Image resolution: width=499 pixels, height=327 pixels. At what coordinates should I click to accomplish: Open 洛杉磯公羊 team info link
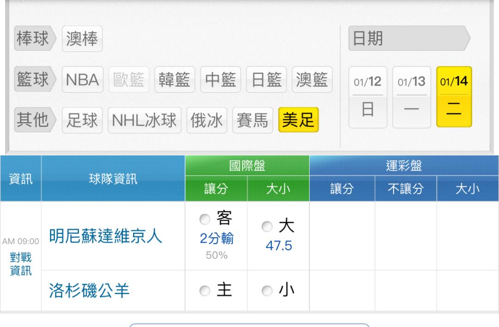tap(89, 290)
